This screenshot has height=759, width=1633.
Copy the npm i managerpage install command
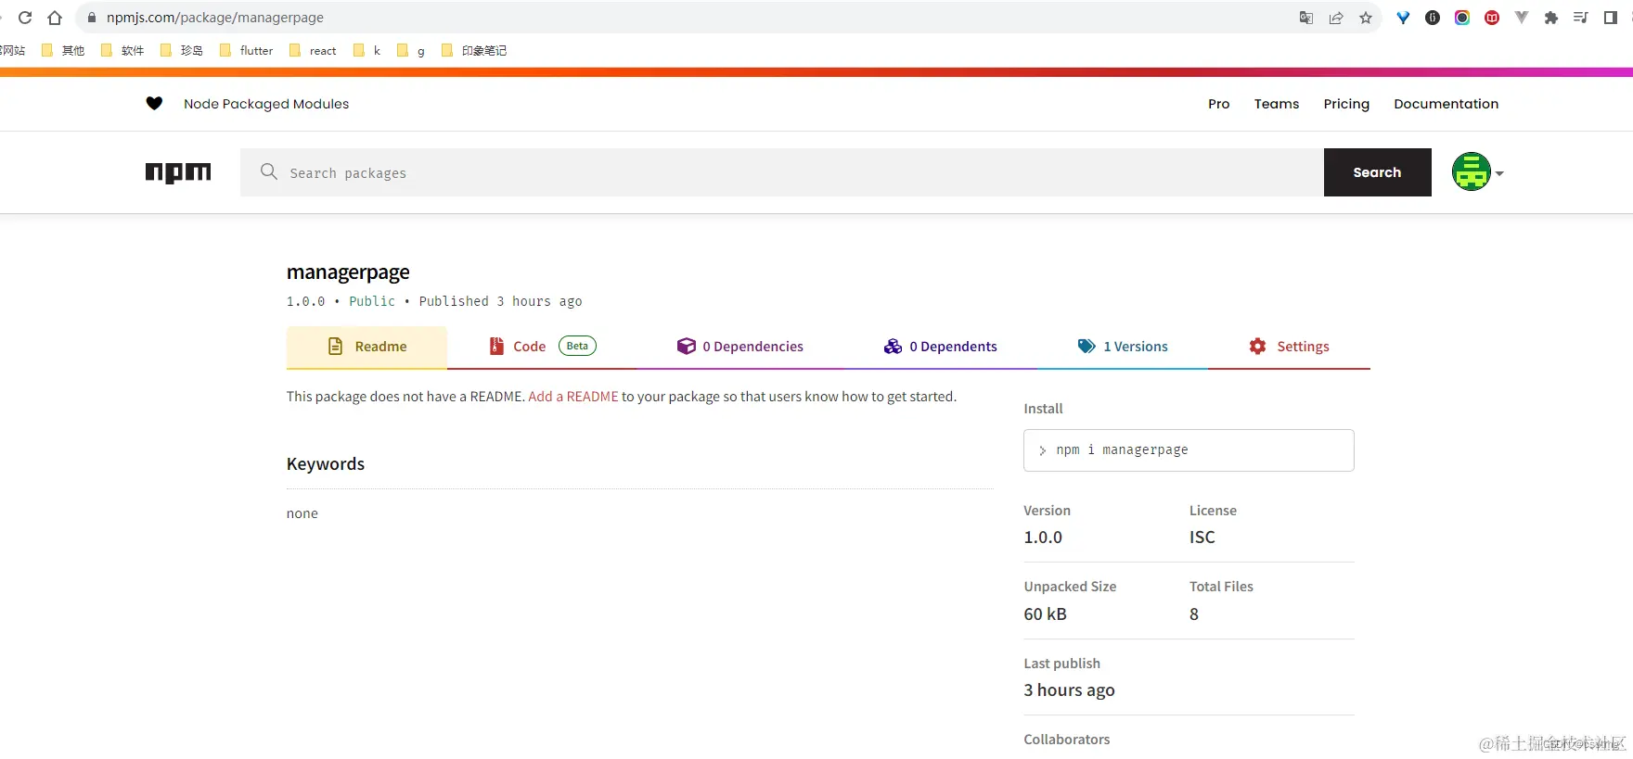point(1189,450)
